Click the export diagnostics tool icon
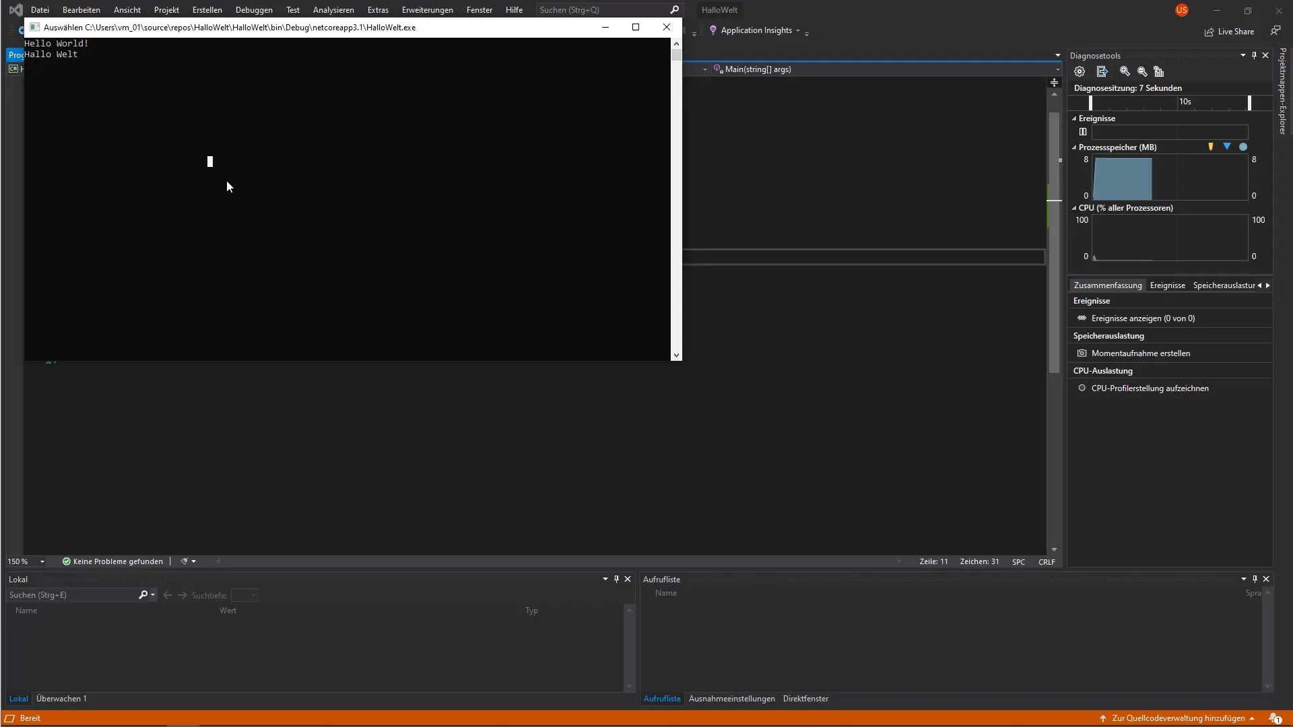 (1102, 71)
